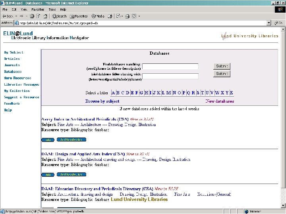Click the page icon in address bar
The height and width of the screenshot is (214, 286).
[x=17, y=23]
